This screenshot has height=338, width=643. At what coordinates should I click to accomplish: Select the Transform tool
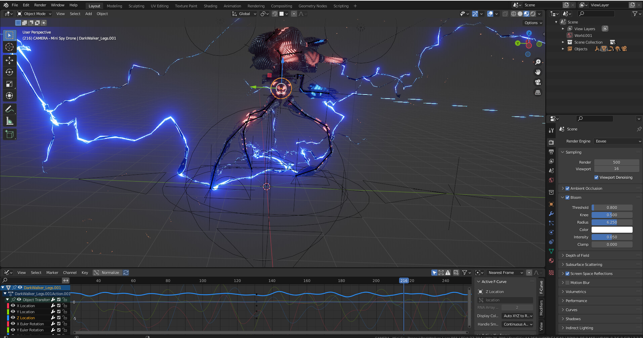(x=9, y=96)
